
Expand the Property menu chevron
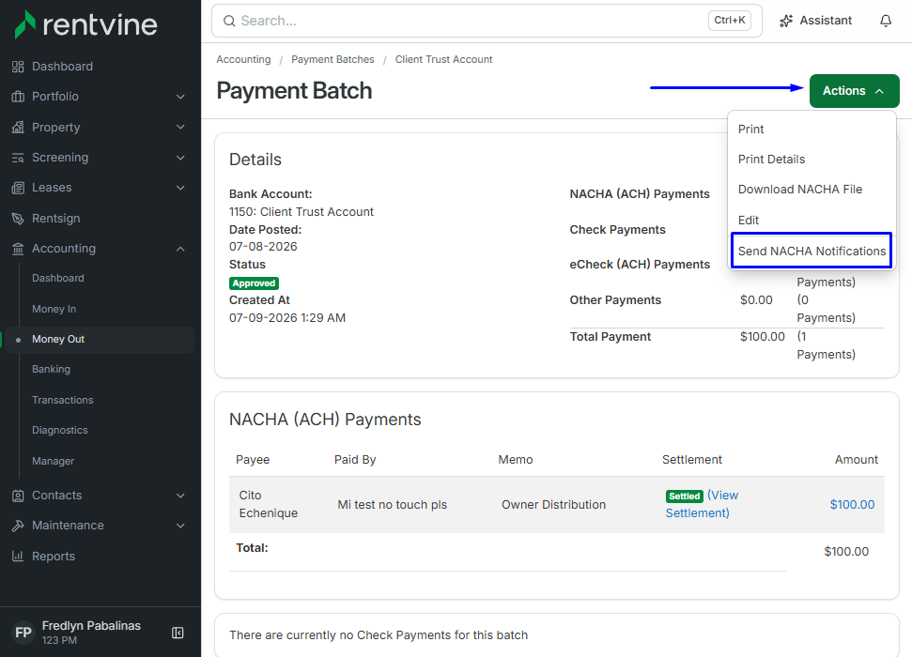[181, 128]
